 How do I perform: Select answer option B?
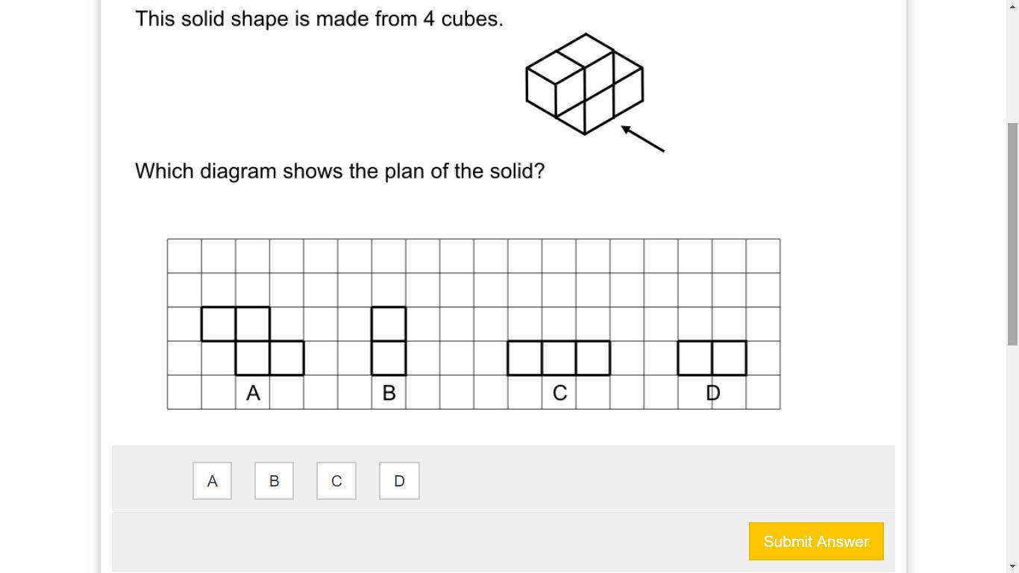pyautogui.click(x=274, y=481)
